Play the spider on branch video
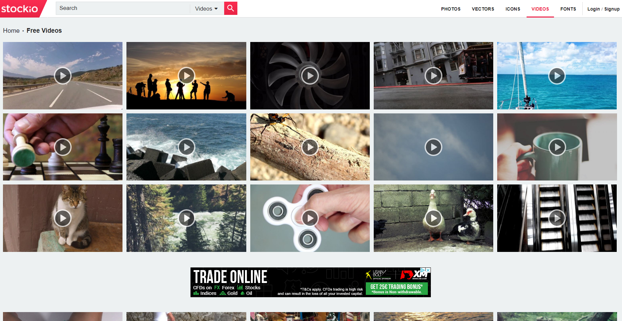Viewport: 622px width, 321px height. 310,147
